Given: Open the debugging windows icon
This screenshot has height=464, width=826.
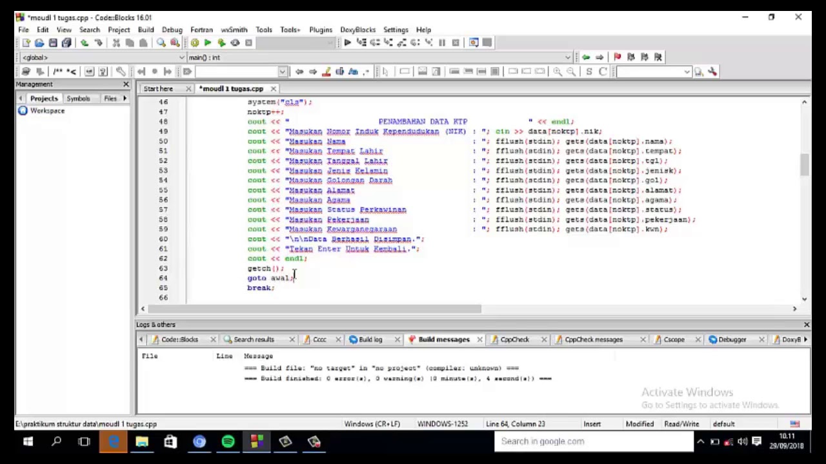Looking at the screenshot, I should [474, 43].
